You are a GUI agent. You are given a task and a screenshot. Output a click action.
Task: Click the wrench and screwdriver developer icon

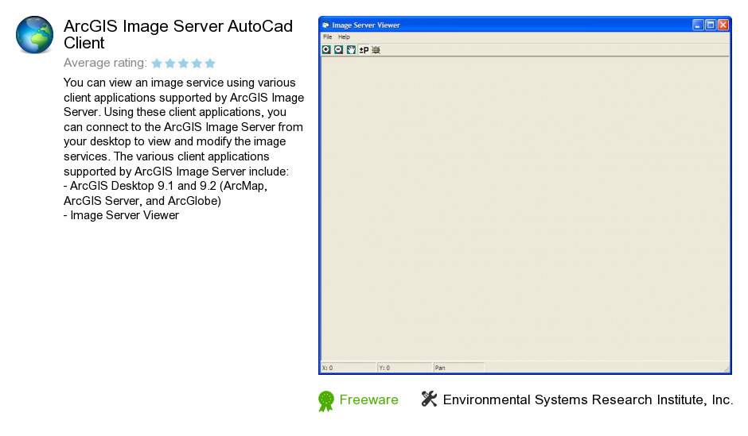pyautogui.click(x=429, y=399)
